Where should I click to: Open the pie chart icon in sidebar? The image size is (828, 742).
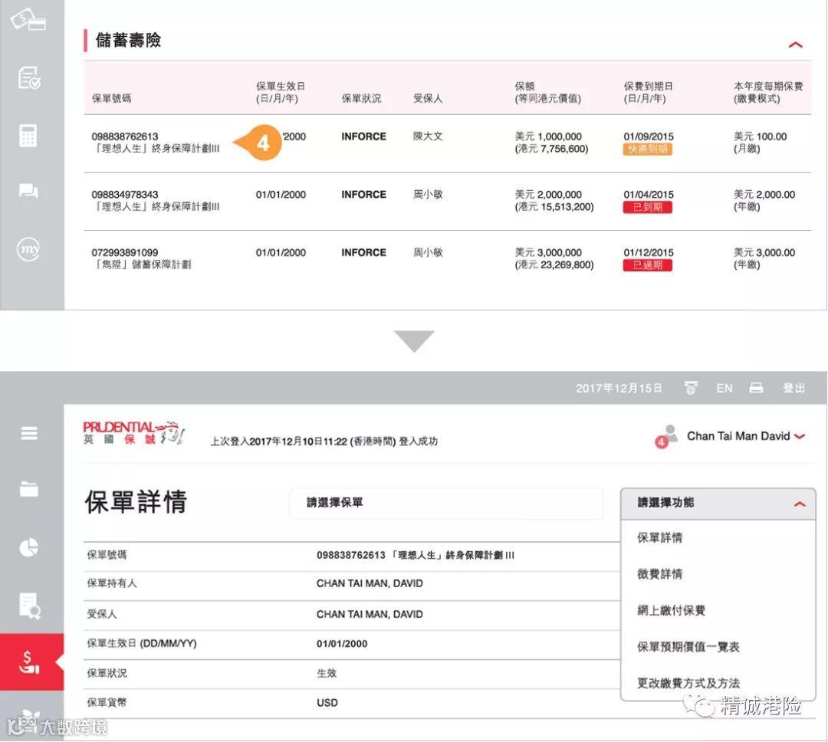coord(29,547)
